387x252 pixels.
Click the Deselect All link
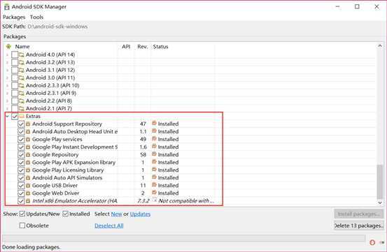[109, 225]
